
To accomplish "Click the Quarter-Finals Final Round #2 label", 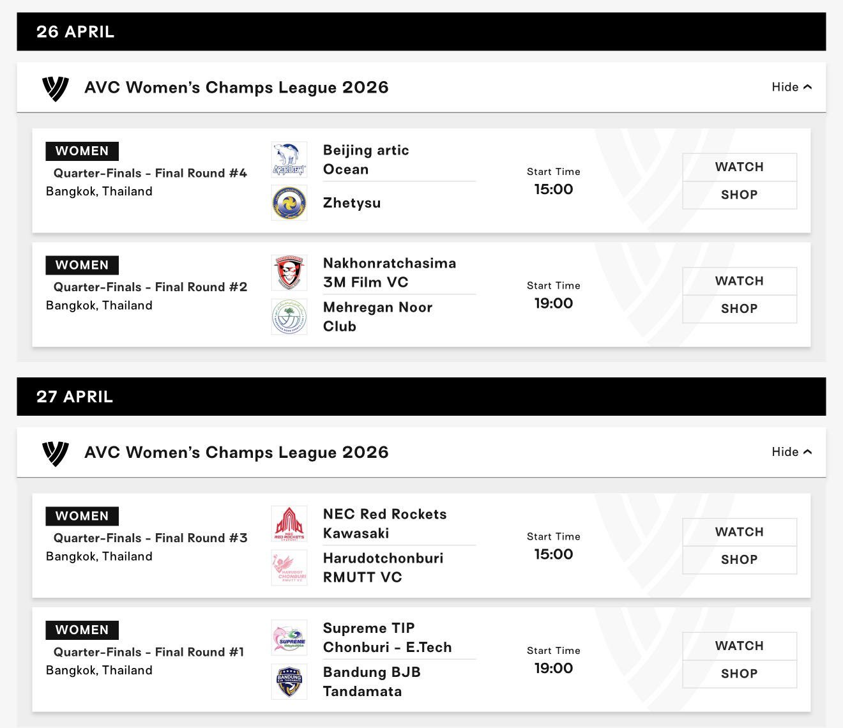I will click(x=150, y=287).
